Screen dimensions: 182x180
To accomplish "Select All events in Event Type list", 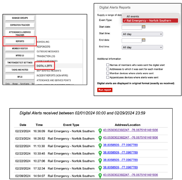I will click(133, 16).
